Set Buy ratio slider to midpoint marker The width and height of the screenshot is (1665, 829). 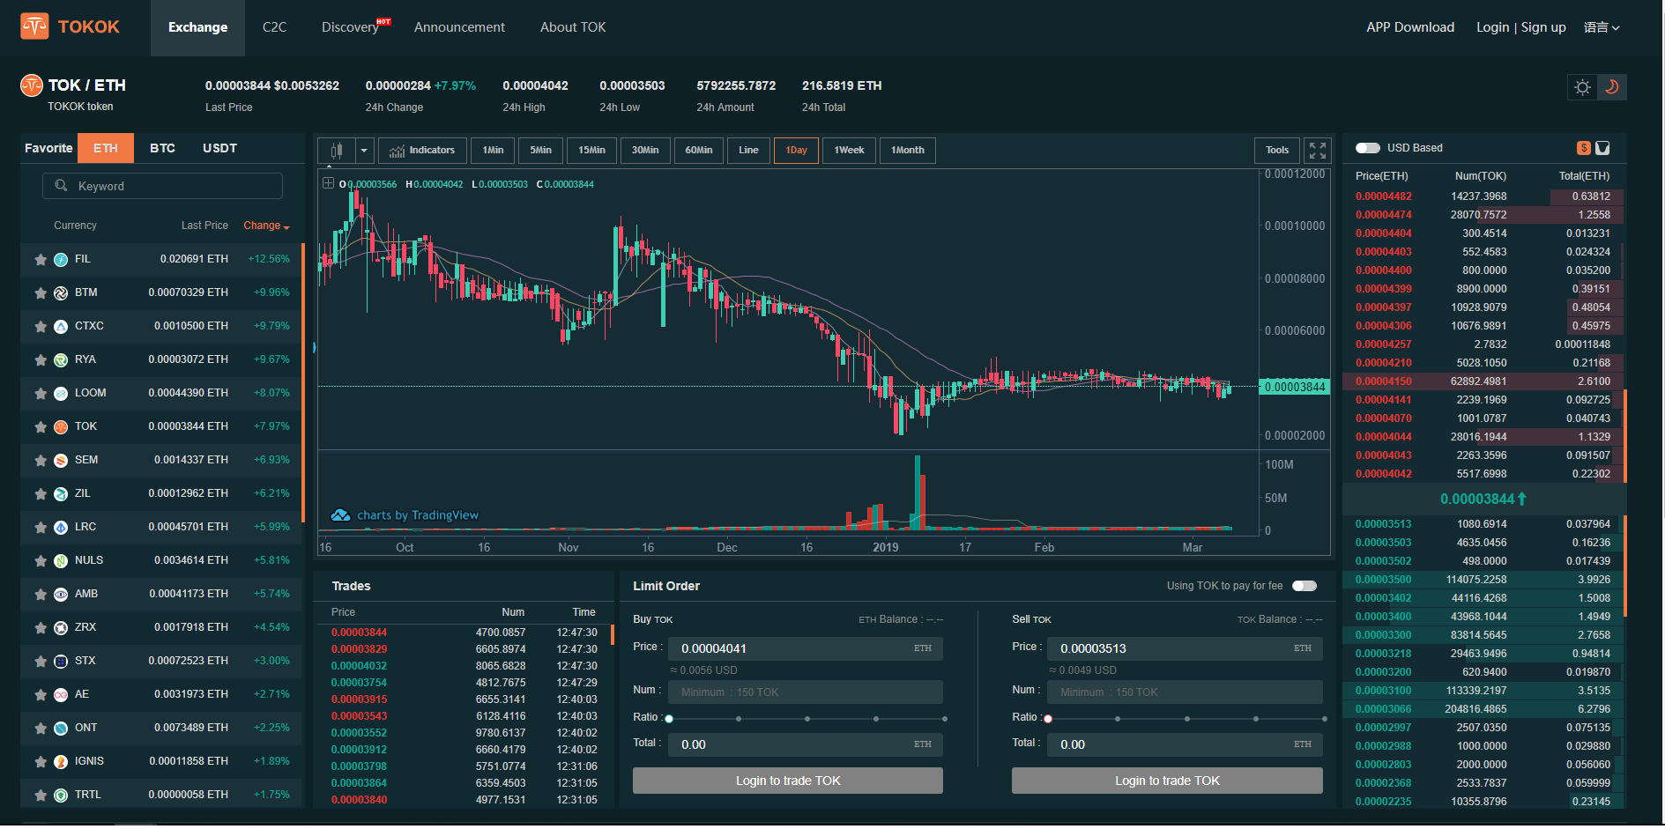pos(807,719)
